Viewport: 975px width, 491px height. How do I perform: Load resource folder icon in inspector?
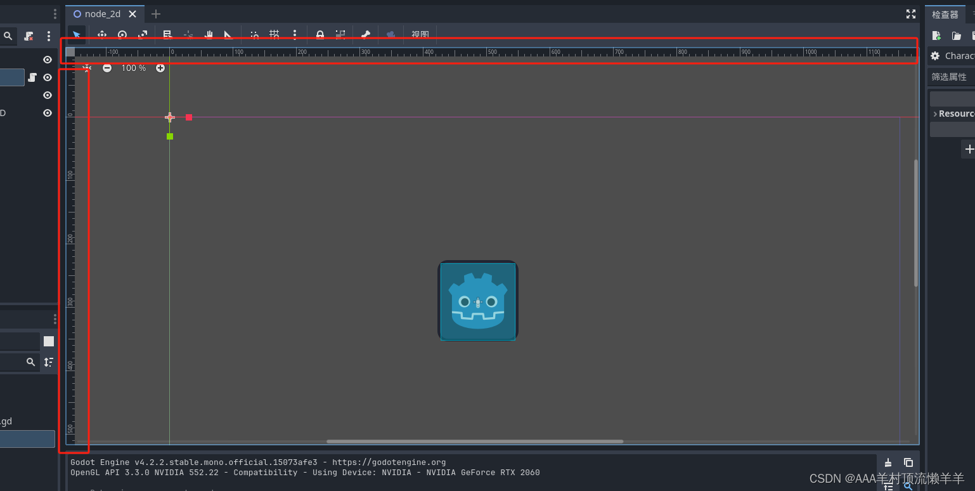coord(957,36)
